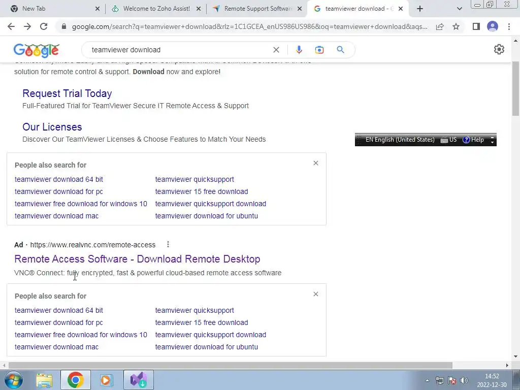Close the teamviewer download tab
The image size is (520, 390).
(x=401, y=9)
